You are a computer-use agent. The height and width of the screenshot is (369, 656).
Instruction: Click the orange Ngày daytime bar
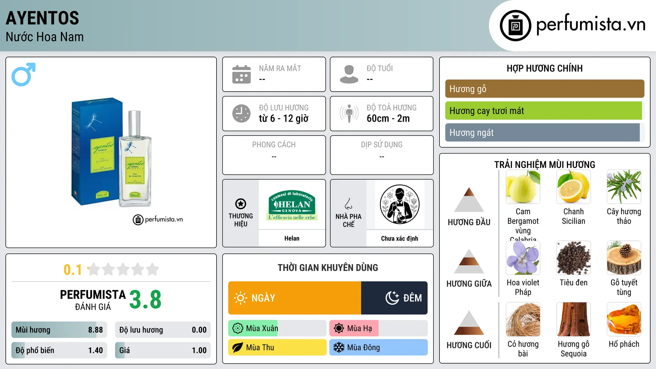[295, 298]
